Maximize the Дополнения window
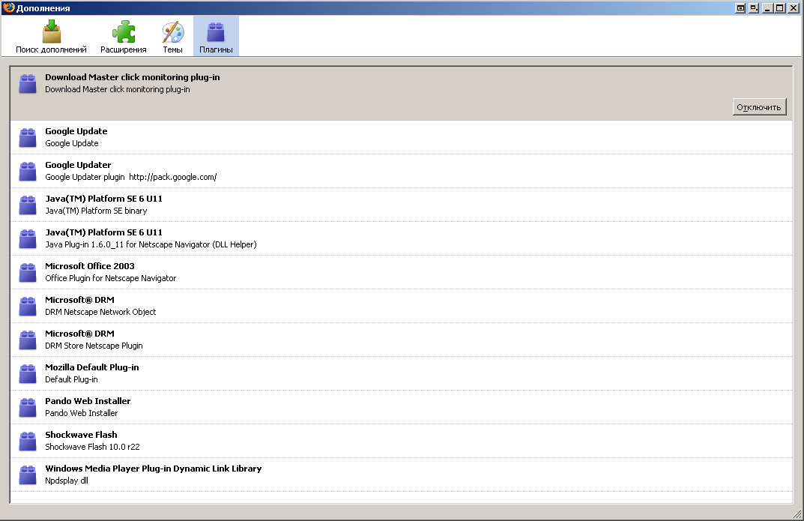The height and width of the screenshot is (521, 804). 779,8
